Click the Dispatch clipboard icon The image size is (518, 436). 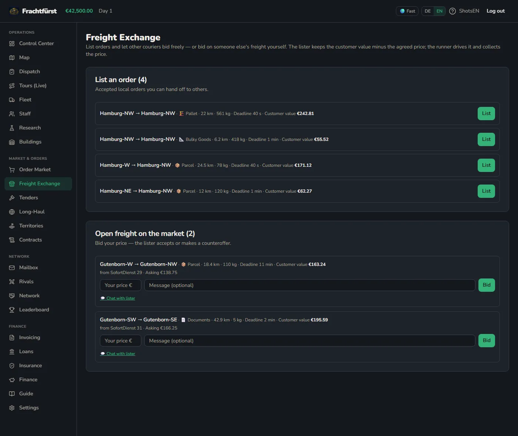pos(12,72)
